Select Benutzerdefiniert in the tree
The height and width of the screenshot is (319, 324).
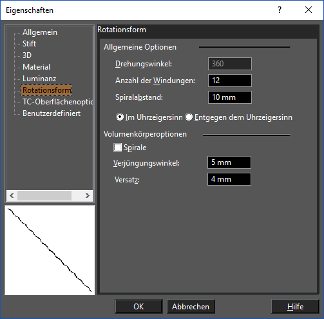pyautogui.click(x=52, y=113)
